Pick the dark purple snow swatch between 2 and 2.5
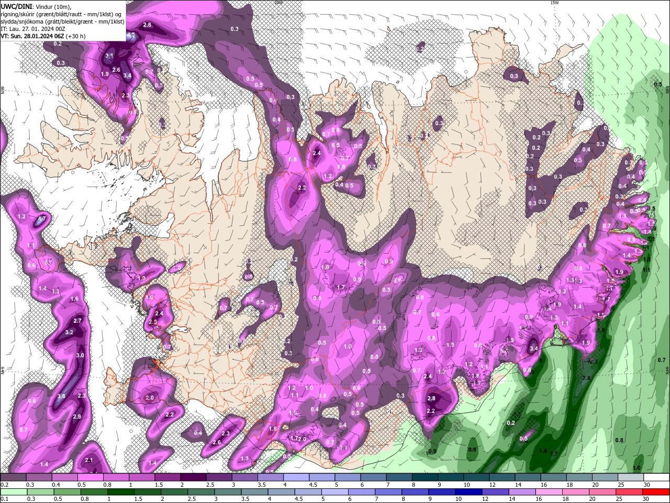The image size is (670, 503). tap(193, 477)
